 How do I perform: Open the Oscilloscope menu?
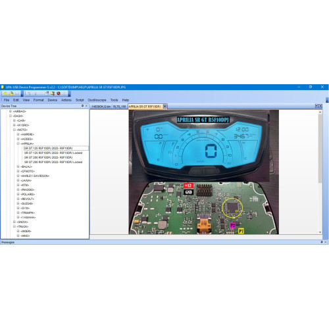coord(97,100)
